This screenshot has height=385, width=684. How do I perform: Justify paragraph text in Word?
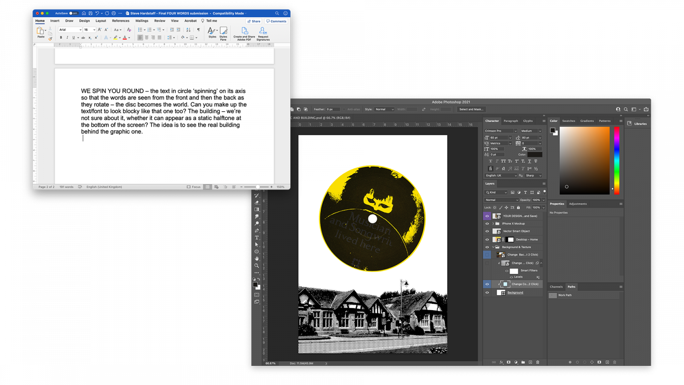[159, 38]
